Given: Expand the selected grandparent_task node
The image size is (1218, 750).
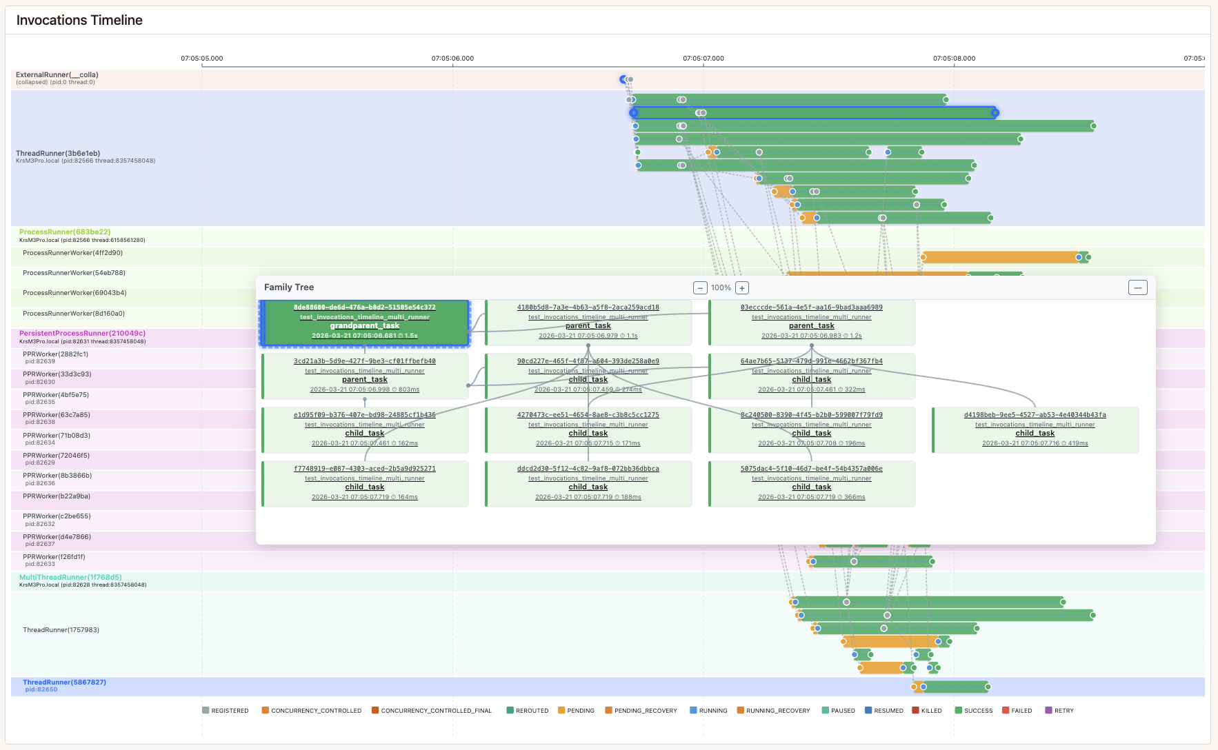Looking at the screenshot, I should (x=364, y=323).
